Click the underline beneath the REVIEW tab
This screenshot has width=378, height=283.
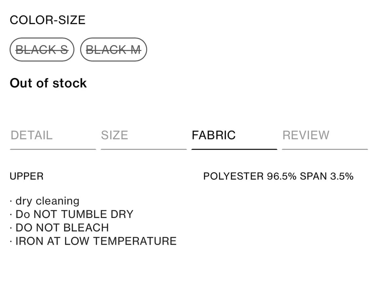click(x=325, y=149)
